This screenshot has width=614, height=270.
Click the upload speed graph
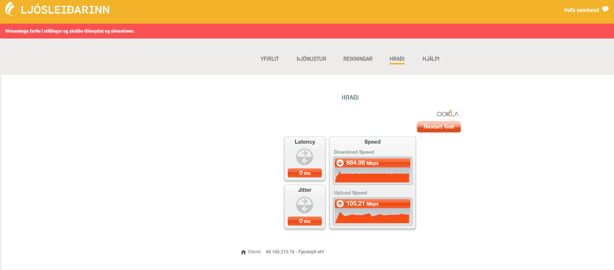point(372,217)
